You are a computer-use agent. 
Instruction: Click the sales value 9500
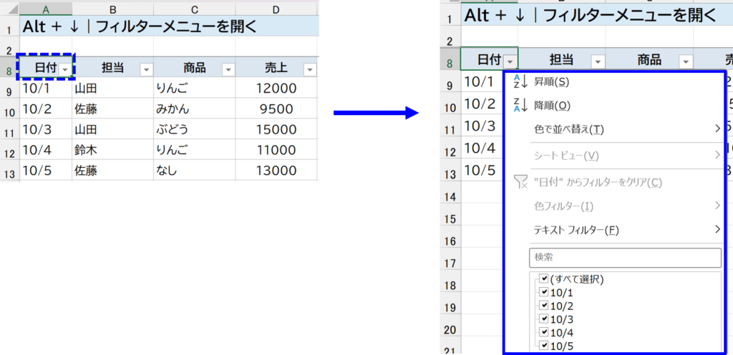tap(276, 109)
